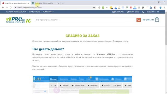167x94 pixels.
Task: Click Ответить всем in the mail screenshot
Action: pos(78,85)
